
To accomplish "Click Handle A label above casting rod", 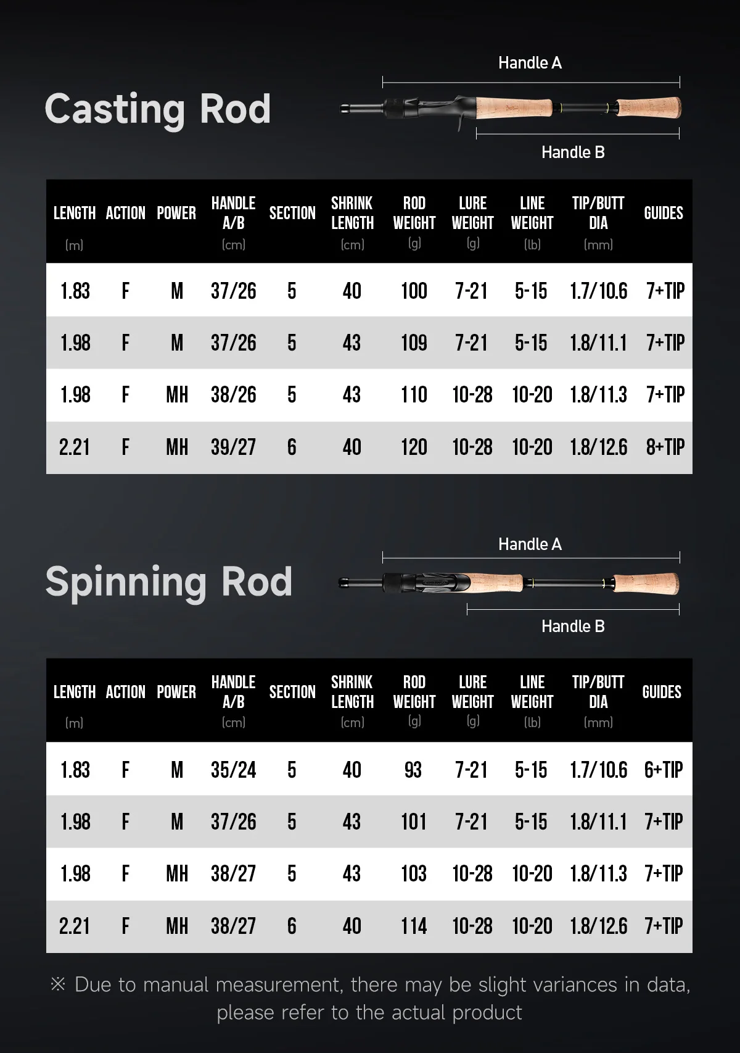I will tap(530, 63).
